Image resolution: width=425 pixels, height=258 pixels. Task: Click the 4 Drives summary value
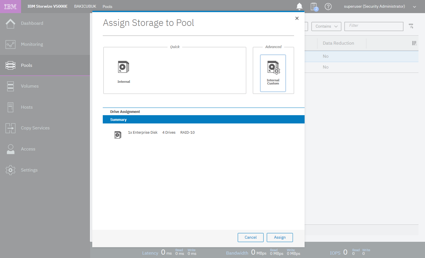click(169, 133)
